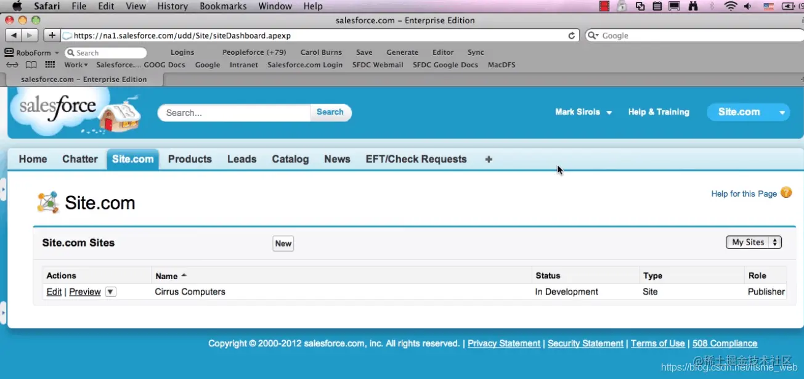The width and height of the screenshot is (804, 379).
Task: Open the Wi-Fi status menu
Action: [731, 6]
